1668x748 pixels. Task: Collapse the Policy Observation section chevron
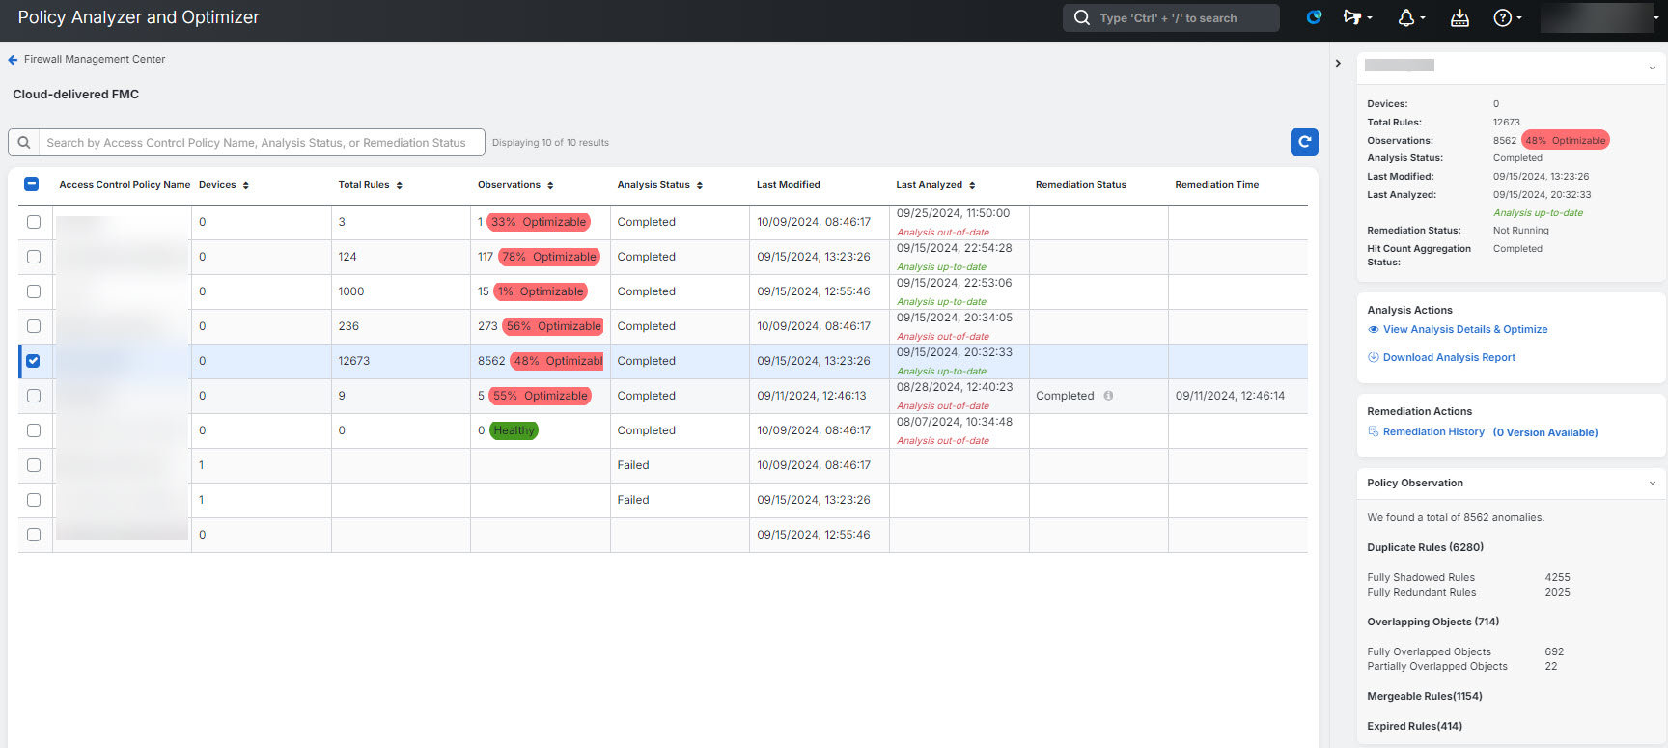pos(1652,484)
